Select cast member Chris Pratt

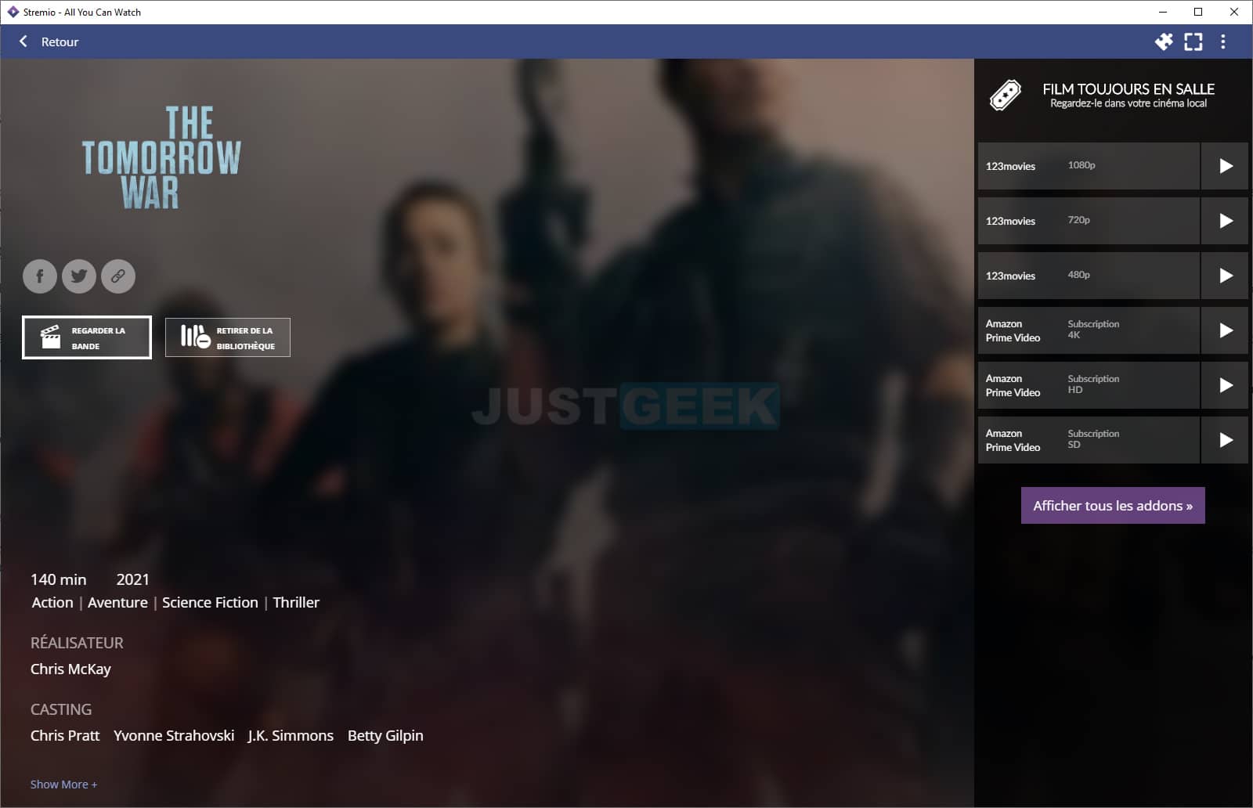65,736
